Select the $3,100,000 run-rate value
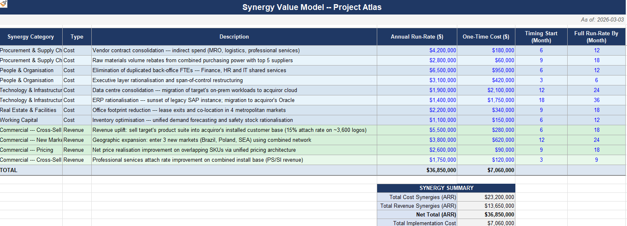The height and width of the screenshot is (226, 627). pos(417,80)
